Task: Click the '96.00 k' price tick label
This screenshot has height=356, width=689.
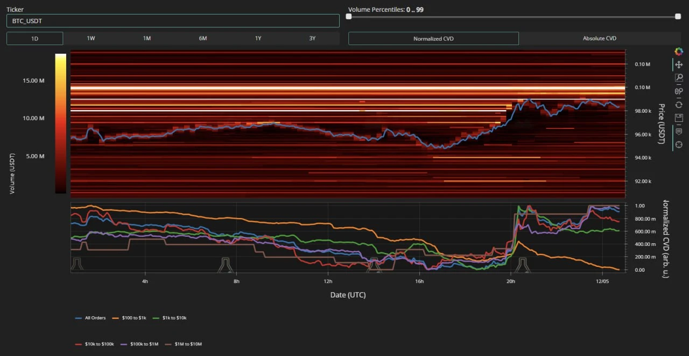Action: pos(643,135)
